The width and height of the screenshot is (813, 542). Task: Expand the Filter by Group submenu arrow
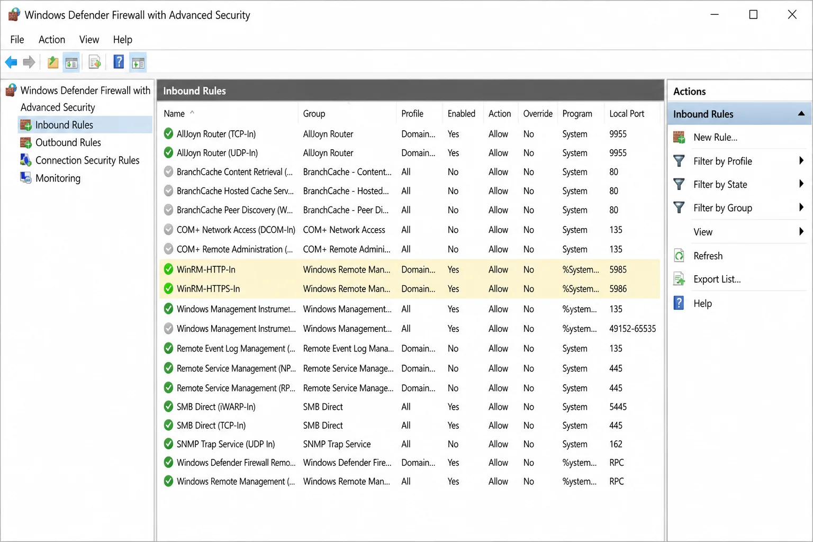point(801,207)
